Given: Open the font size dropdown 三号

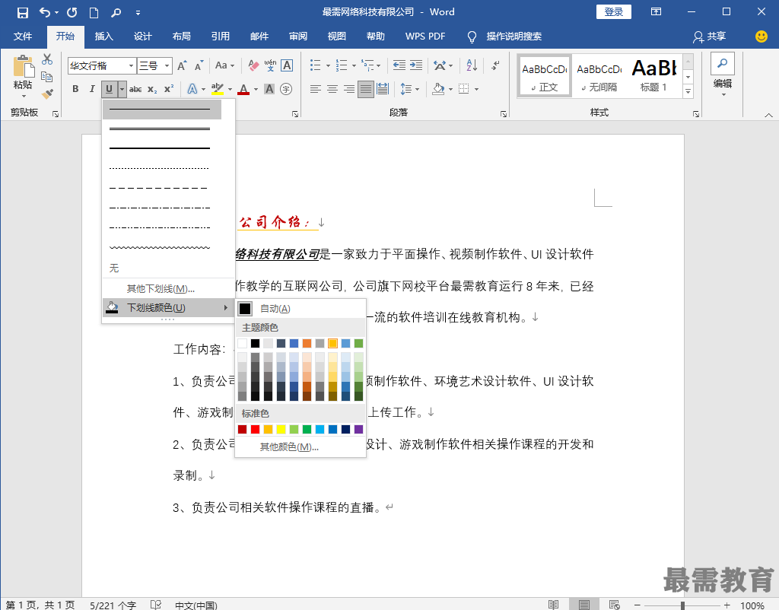Looking at the screenshot, I should (x=167, y=65).
